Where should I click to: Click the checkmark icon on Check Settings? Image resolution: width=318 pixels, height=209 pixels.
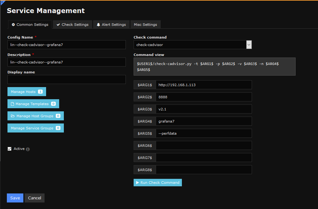58,25
